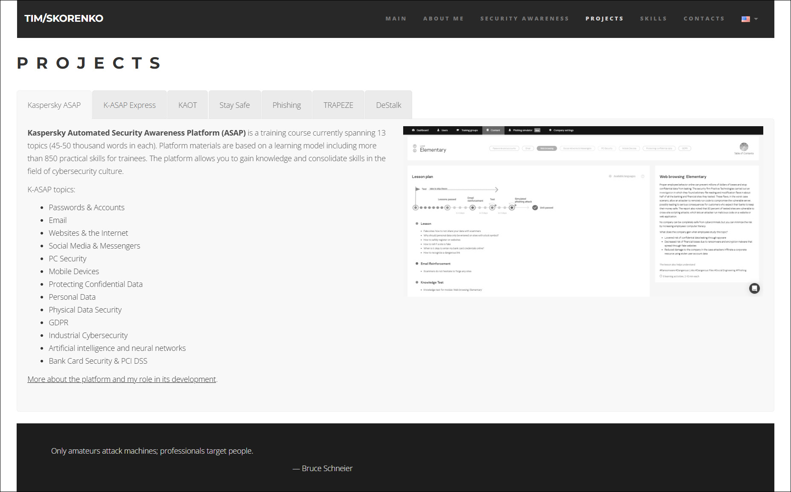Viewport: 791px width, 492px height.
Task: Click the TIM/SKORENKO site logo
Action: [x=64, y=18]
